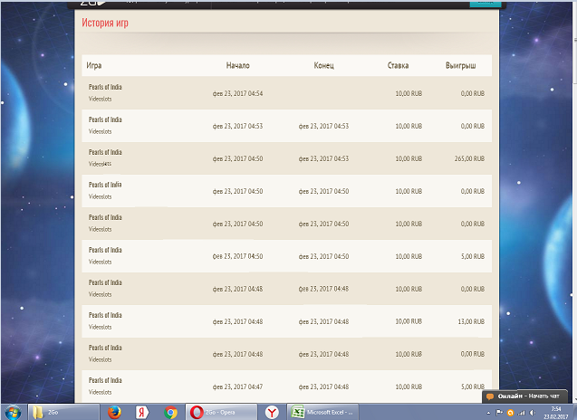Image resolution: width=577 pixels, height=420 pixels.
Task: Click Pearls of India in the 04:47 row
Action: 105,380
